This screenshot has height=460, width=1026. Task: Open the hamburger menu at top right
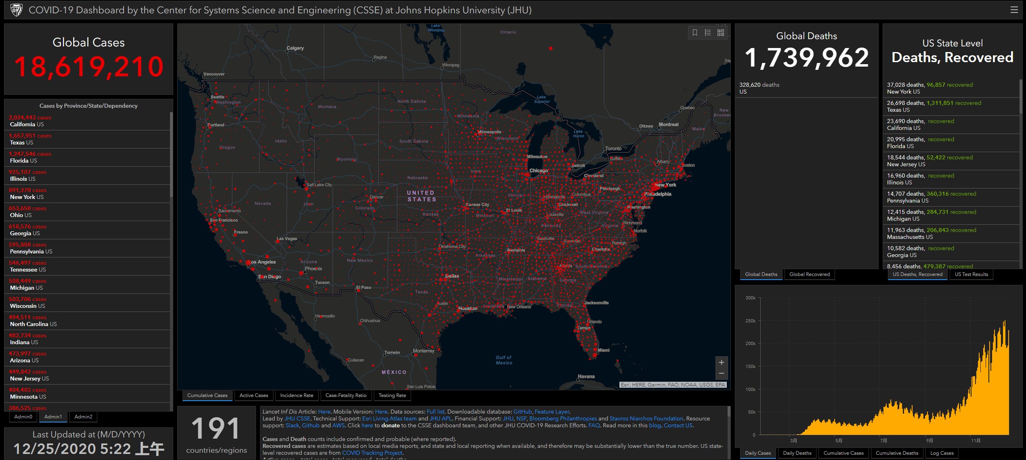point(1014,10)
